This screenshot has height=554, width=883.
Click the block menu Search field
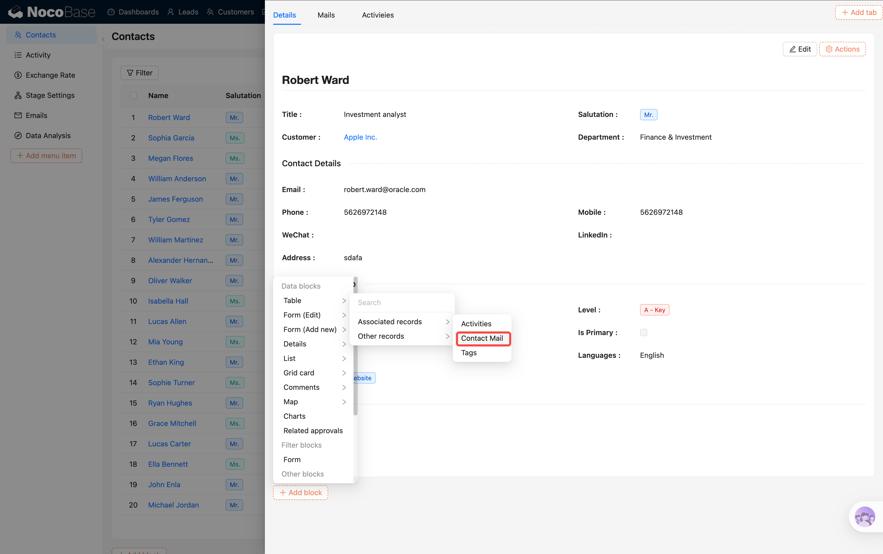(x=402, y=303)
